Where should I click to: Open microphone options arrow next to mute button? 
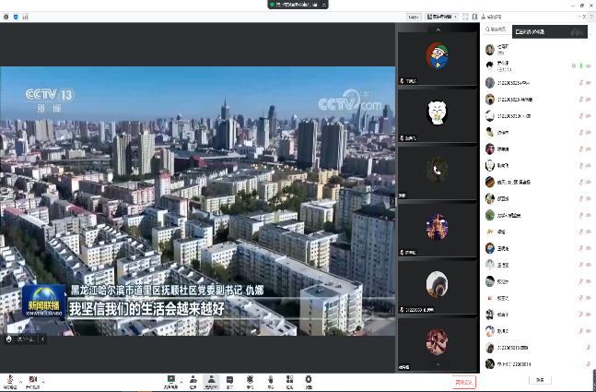[19, 378]
